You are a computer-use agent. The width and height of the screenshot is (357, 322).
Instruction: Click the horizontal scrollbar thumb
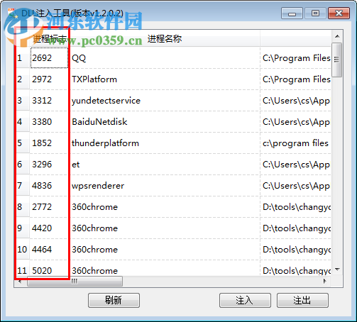tap(75, 282)
